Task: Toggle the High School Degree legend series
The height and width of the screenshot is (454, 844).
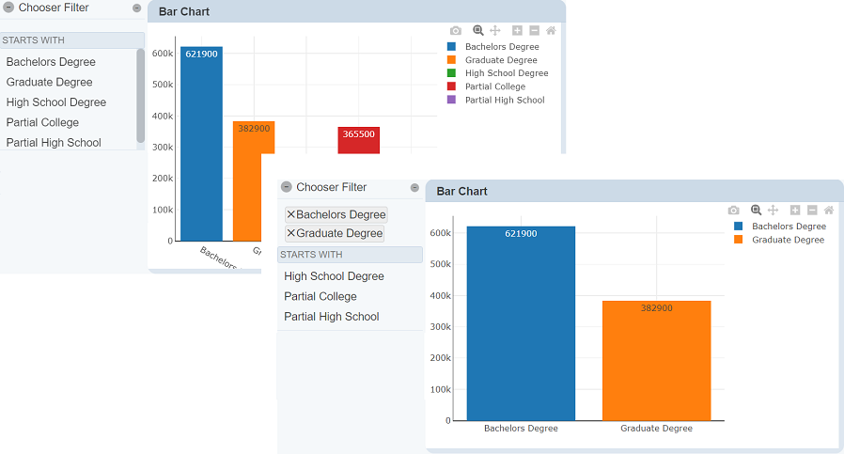Action: pos(506,73)
